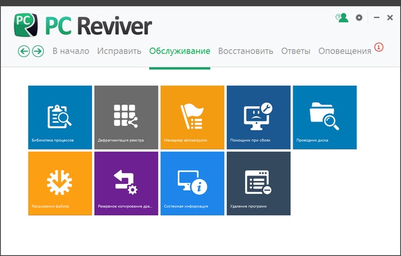
Task: Minimize the PC Reviver window
Action: (377, 18)
